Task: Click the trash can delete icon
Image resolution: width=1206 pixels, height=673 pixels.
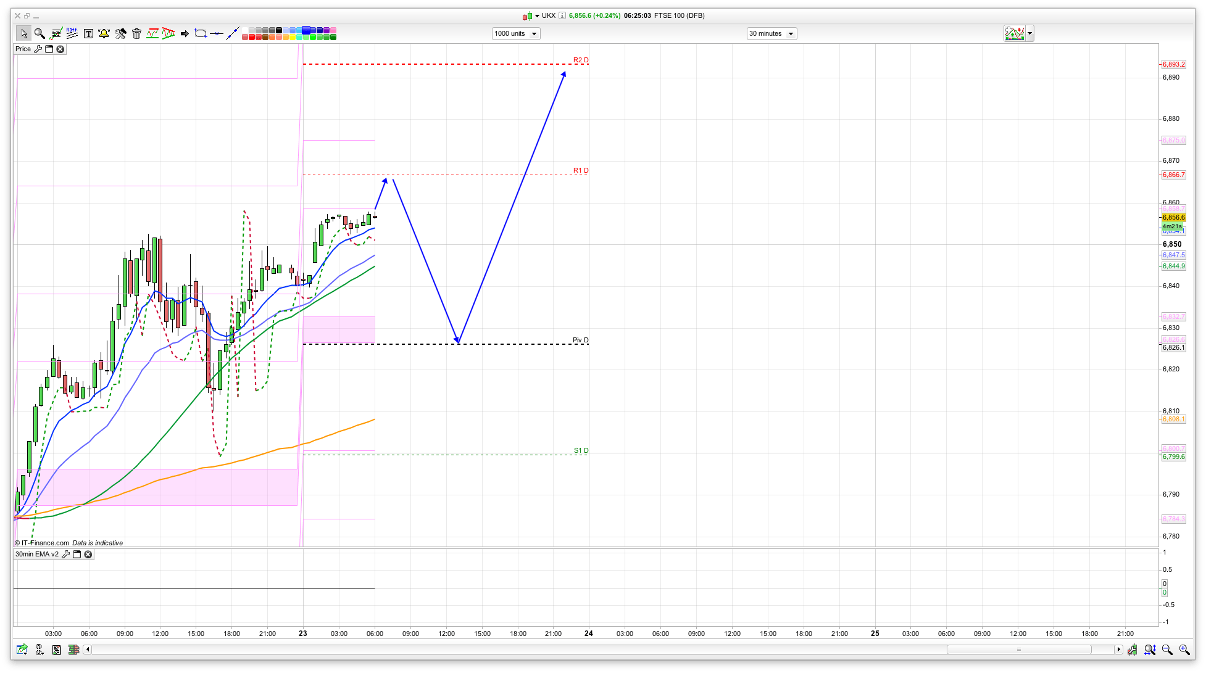Action: [137, 34]
